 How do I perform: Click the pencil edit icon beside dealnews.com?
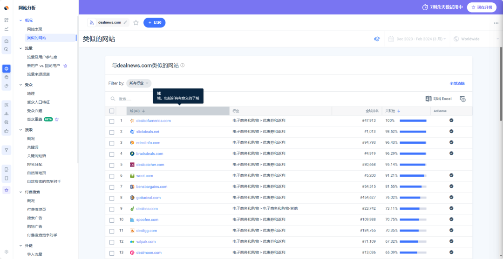click(x=125, y=22)
